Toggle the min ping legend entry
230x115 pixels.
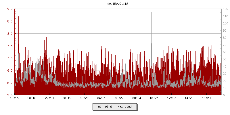(105, 107)
